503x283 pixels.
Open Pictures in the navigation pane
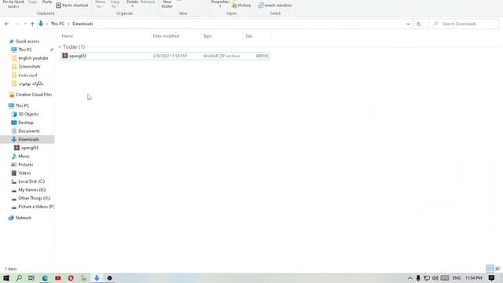26,164
